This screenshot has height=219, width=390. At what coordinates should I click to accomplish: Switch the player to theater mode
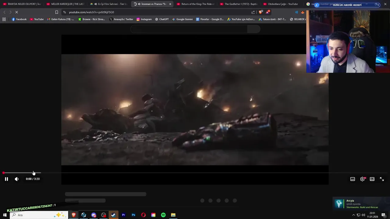(372, 179)
